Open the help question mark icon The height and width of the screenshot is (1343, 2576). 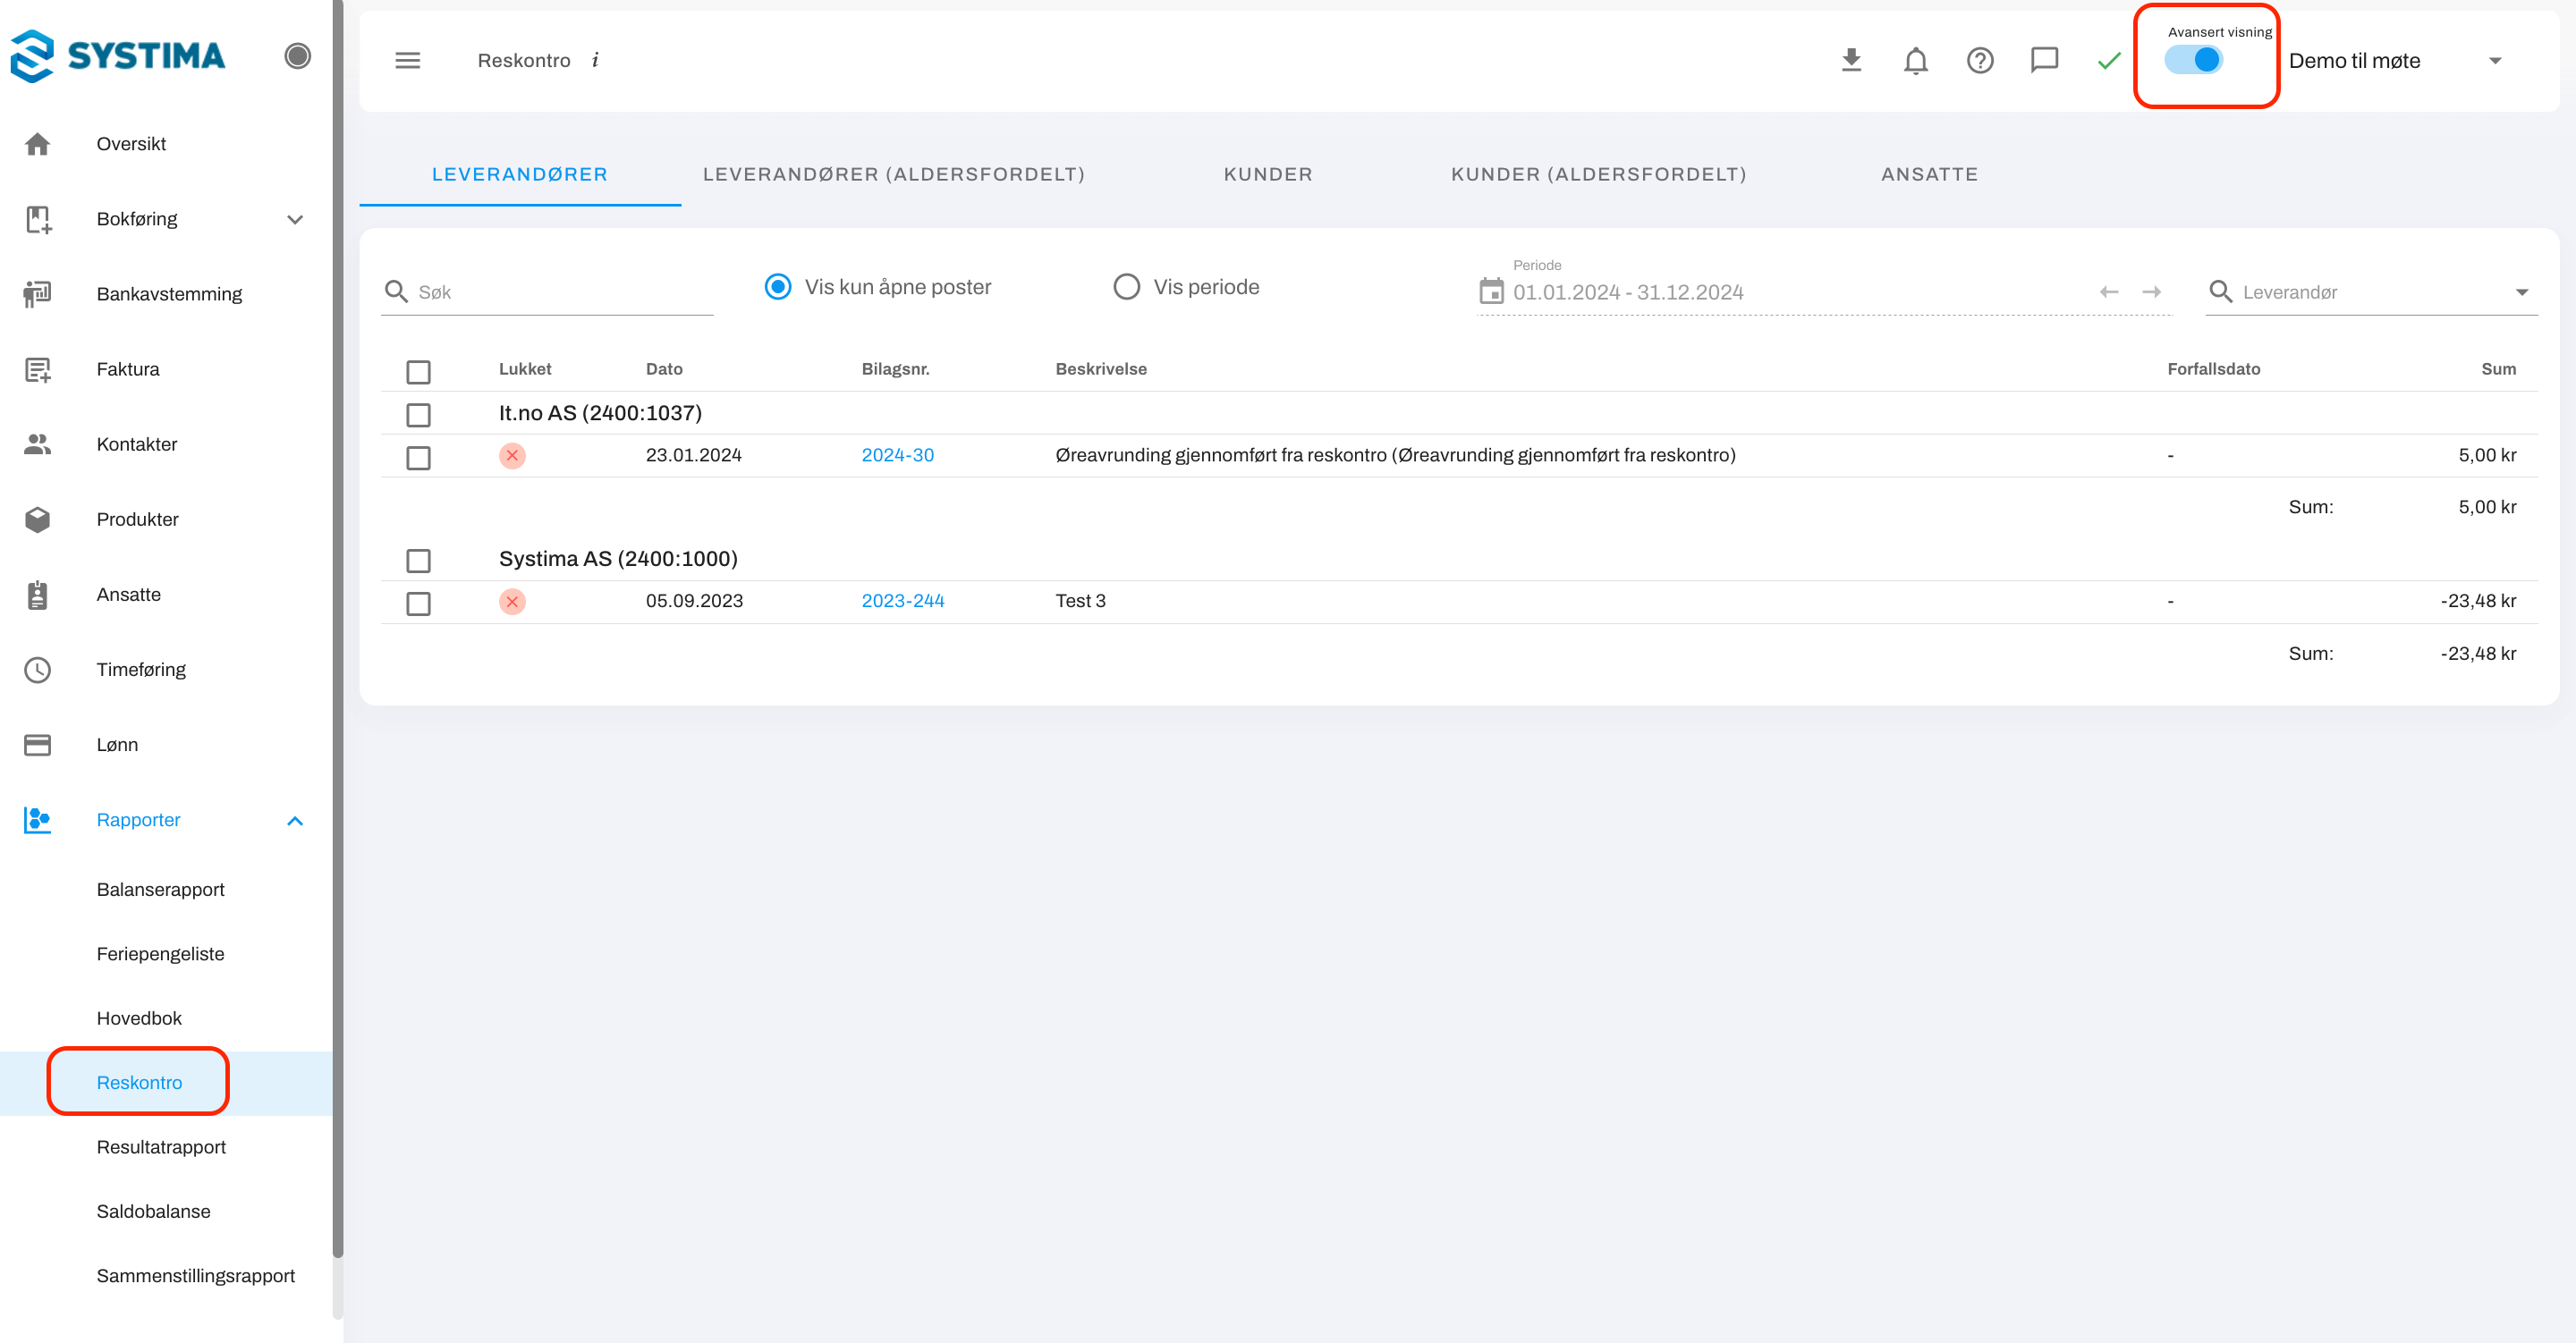[x=1979, y=60]
